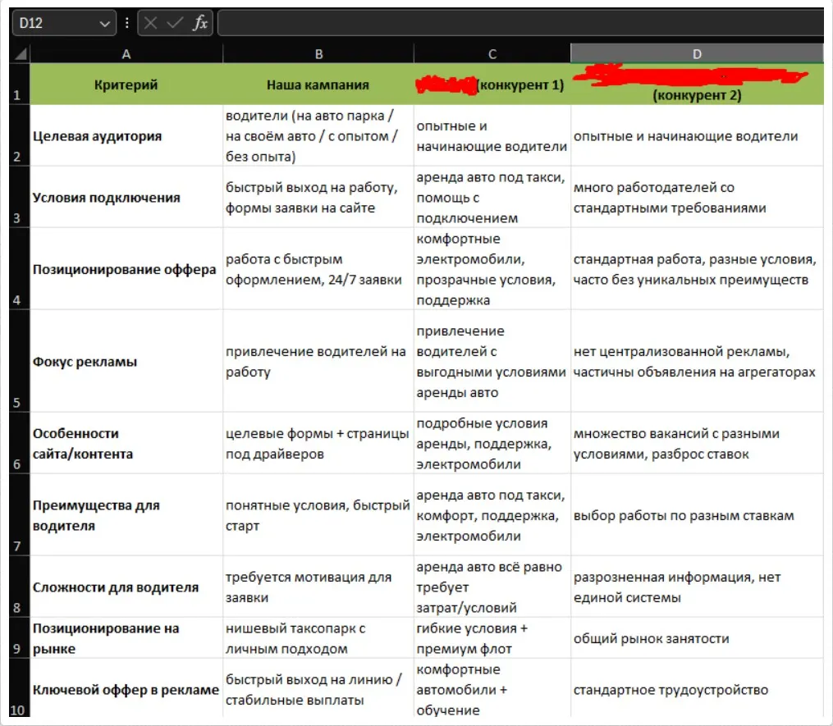
Task: Click the Cancel (X) formula icon
Action: point(150,23)
